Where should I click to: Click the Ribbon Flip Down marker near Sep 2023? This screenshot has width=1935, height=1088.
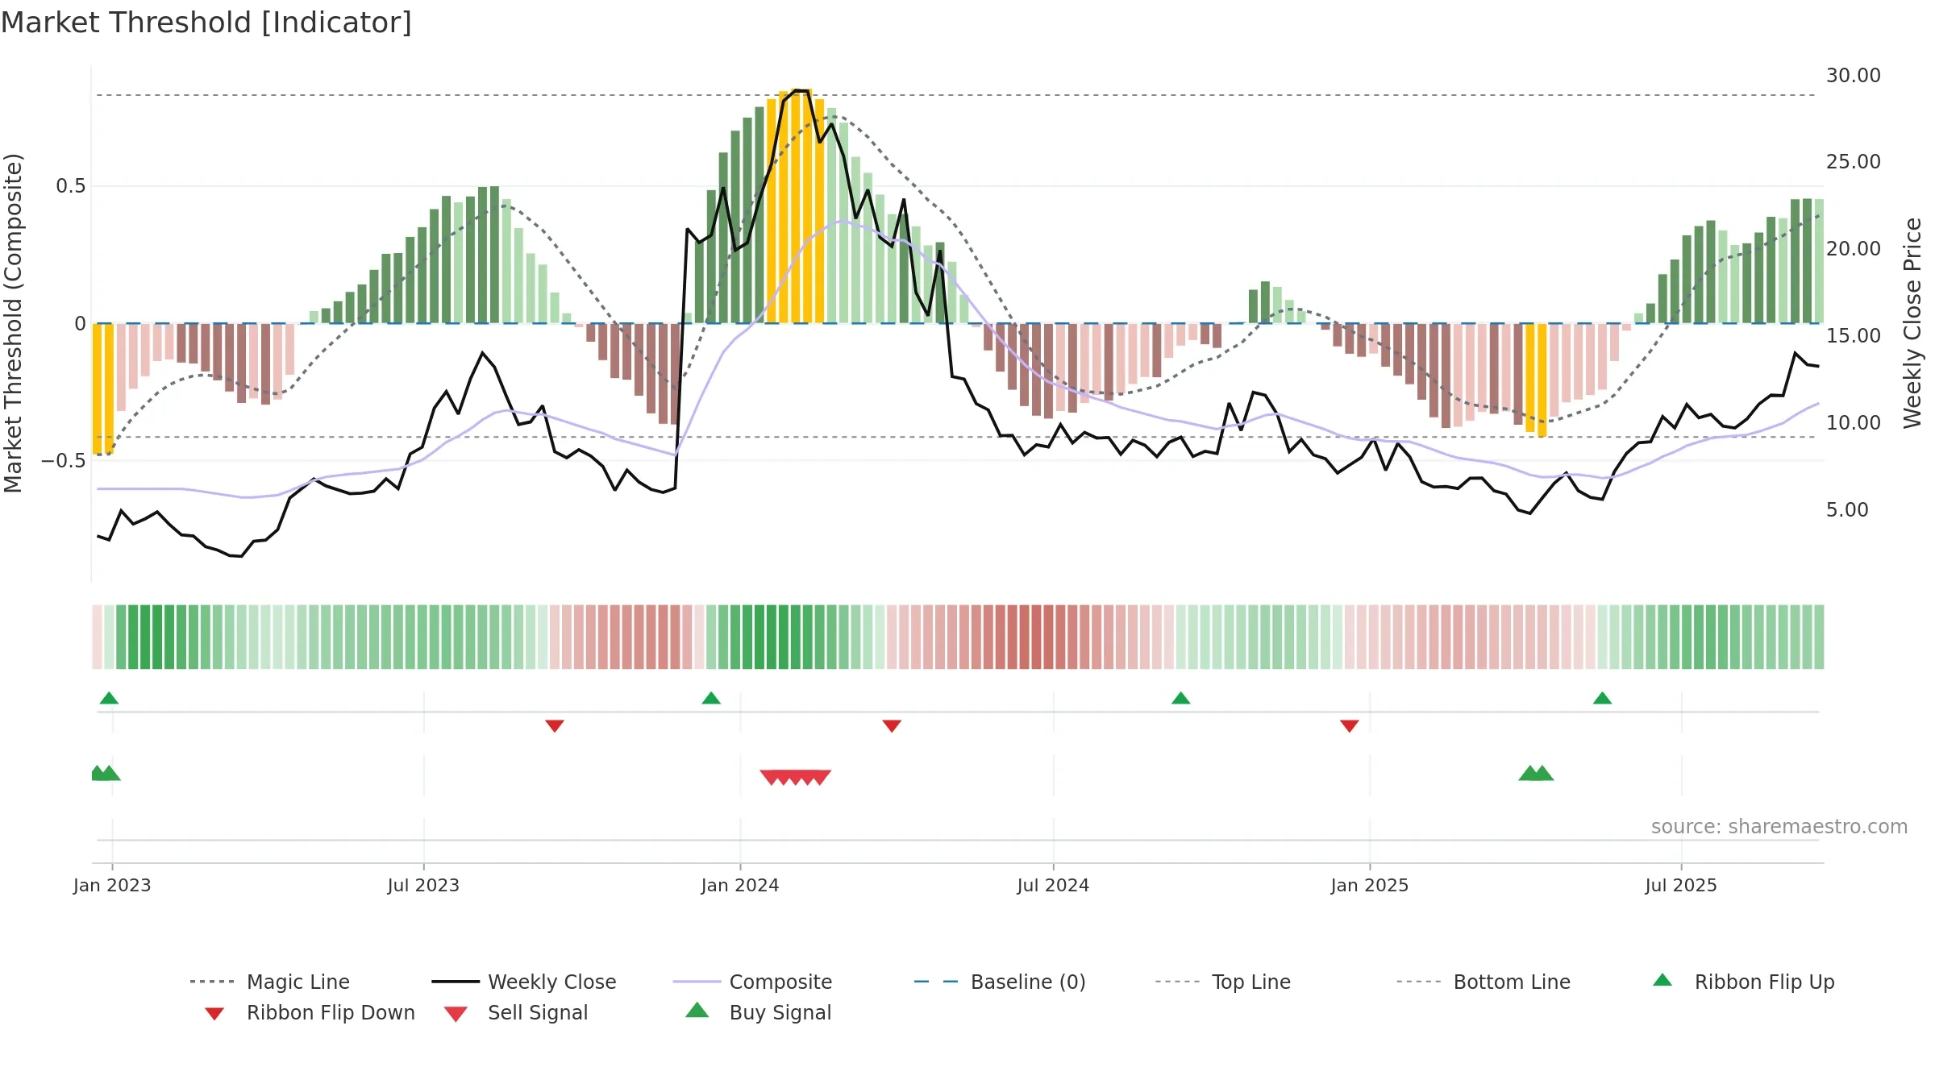pos(555,726)
